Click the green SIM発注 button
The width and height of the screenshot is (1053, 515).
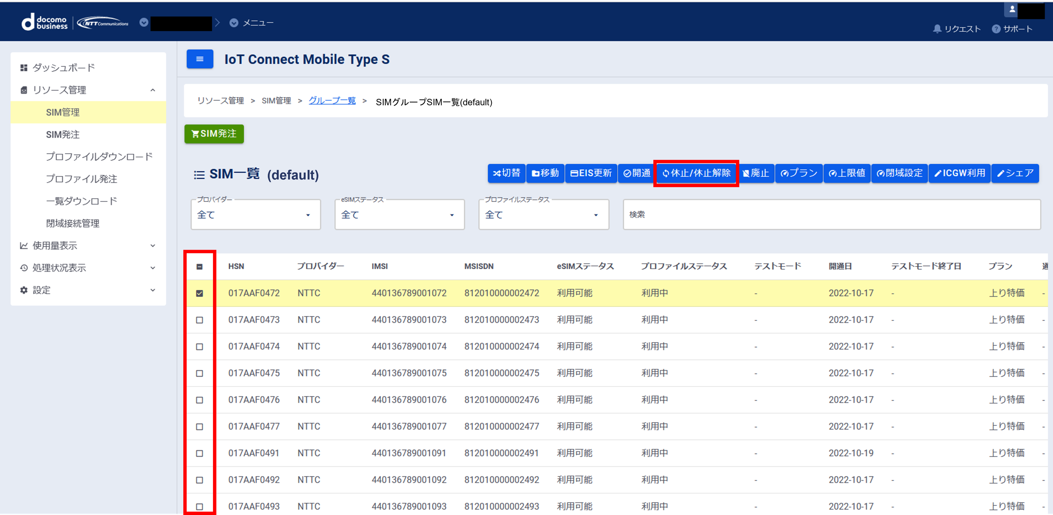pyautogui.click(x=214, y=134)
